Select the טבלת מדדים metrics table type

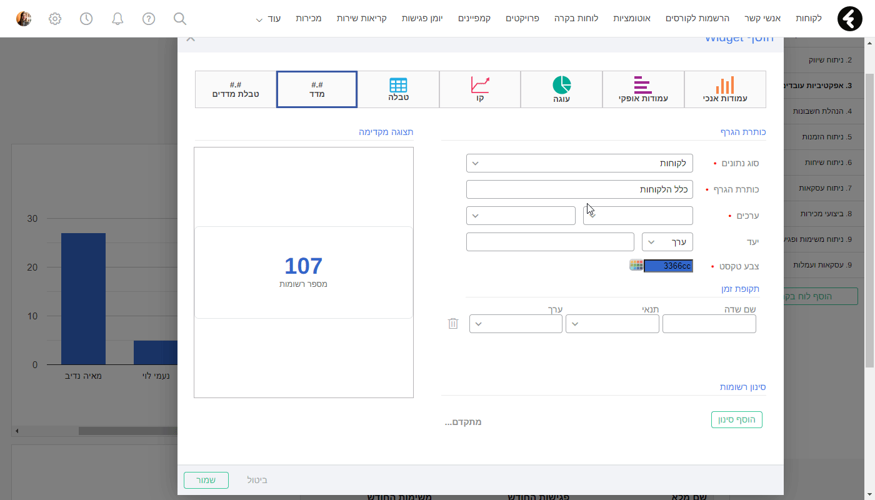tap(236, 89)
